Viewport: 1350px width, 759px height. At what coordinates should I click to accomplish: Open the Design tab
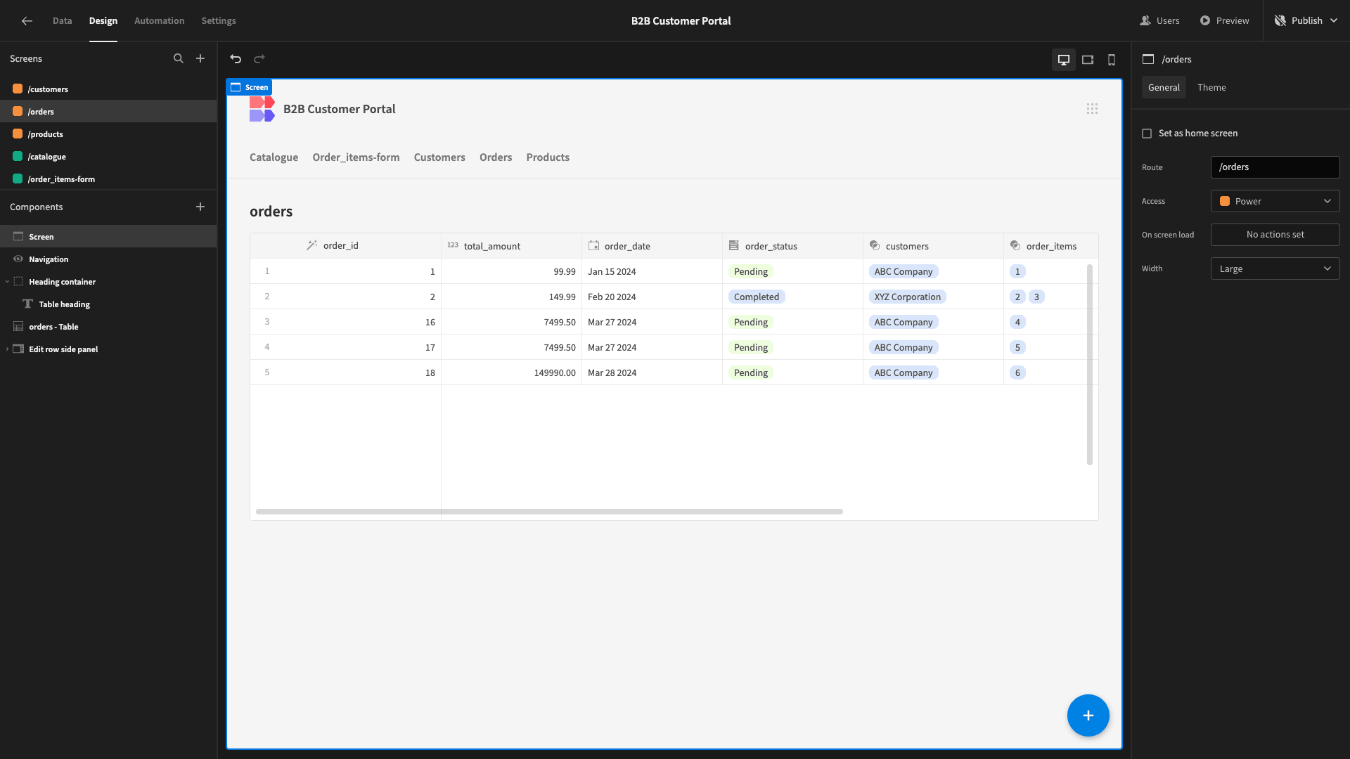(x=103, y=21)
